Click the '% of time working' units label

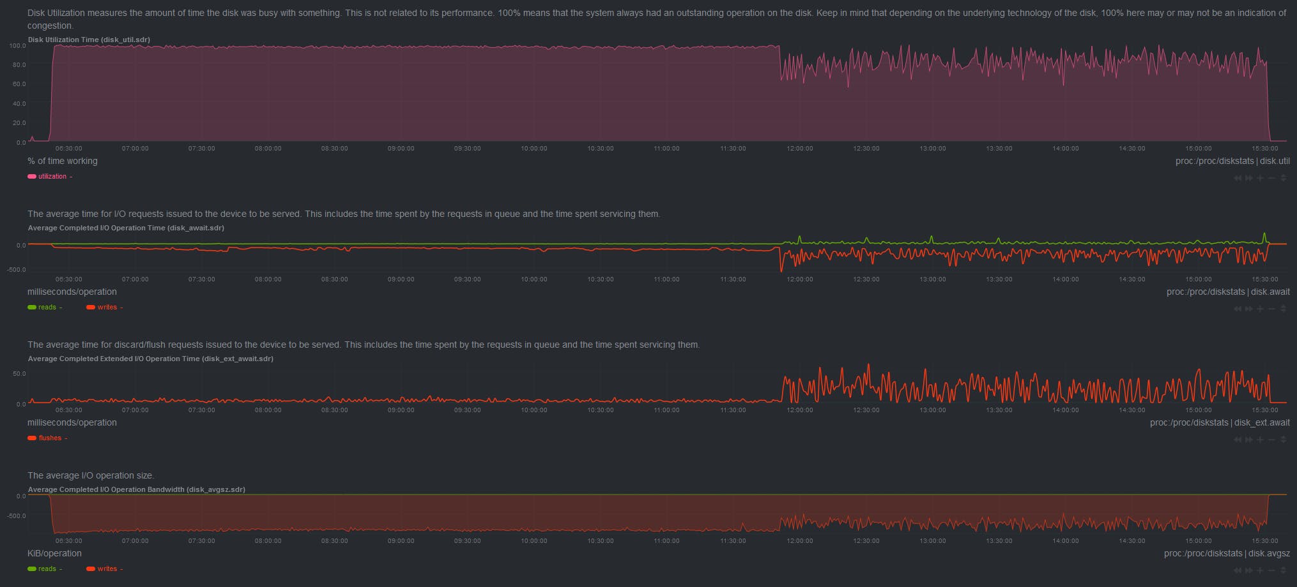63,161
